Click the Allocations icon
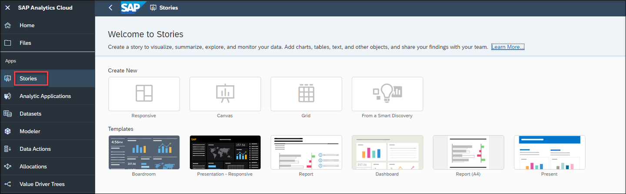Image resolution: width=626 pixels, height=194 pixels. 7,167
